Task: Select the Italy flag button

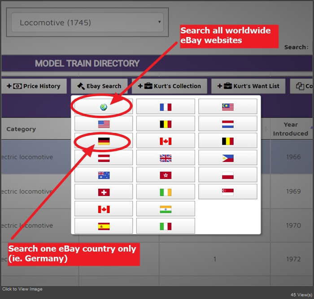Action: (166, 226)
